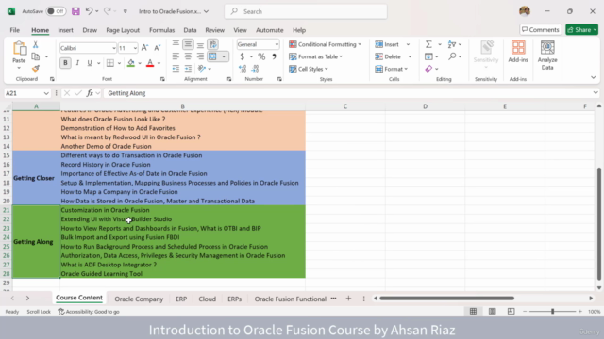Expand Format as Table menu
Image resolution: width=604 pixels, height=339 pixels.
click(x=315, y=56)
